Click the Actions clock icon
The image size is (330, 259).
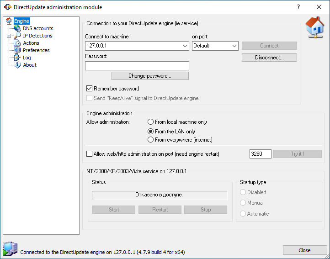click(17, 43)
